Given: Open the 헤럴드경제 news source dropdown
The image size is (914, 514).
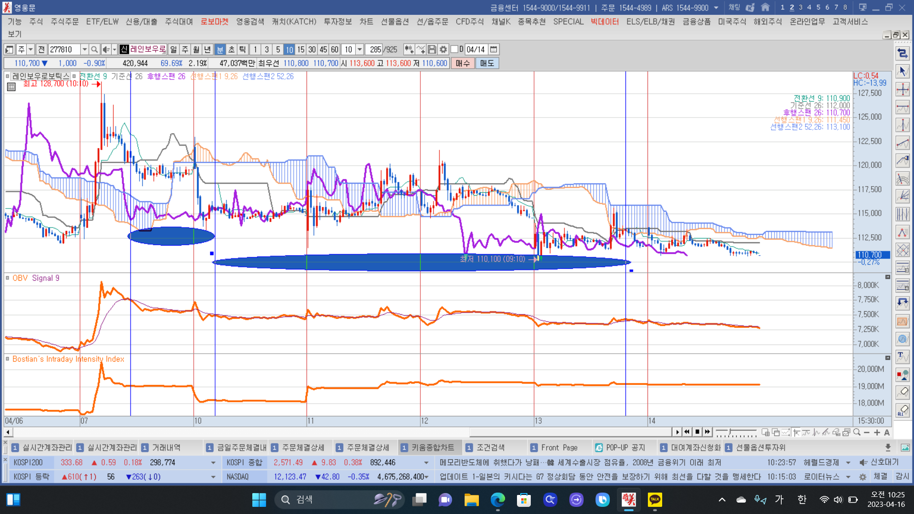Looking at the screenshot, I should [848, 463].
